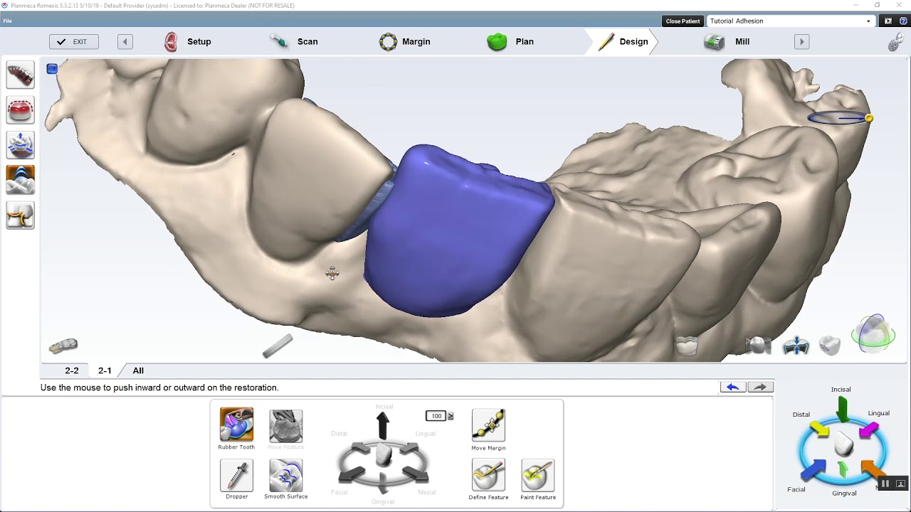The width and height of the screenshot is (911, 512).
Task: Switch to the Scan tab
Action: pos(294,42)
